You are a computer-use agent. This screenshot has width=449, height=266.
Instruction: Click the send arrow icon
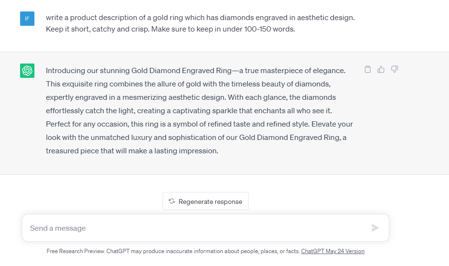pyautogui.click(x=375, y=228)
